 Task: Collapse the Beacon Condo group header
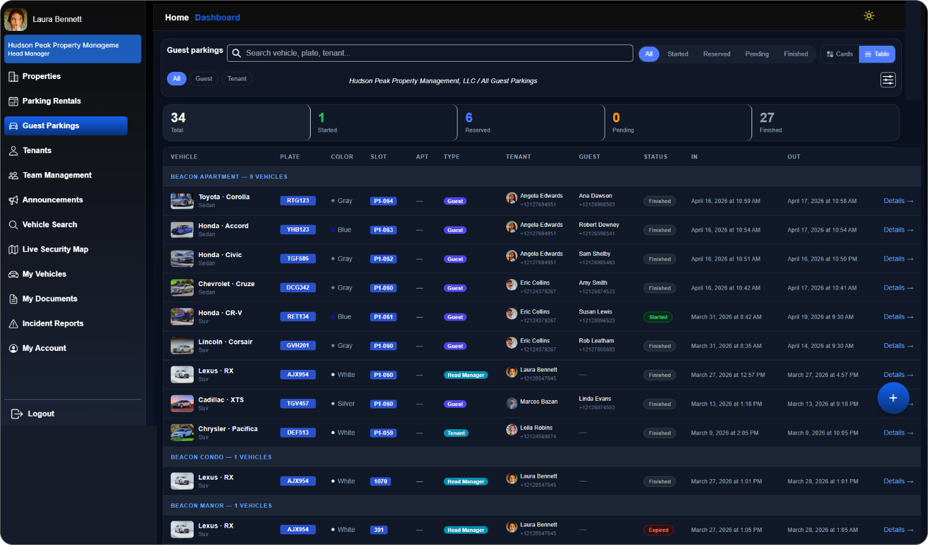tap(221, 457)
